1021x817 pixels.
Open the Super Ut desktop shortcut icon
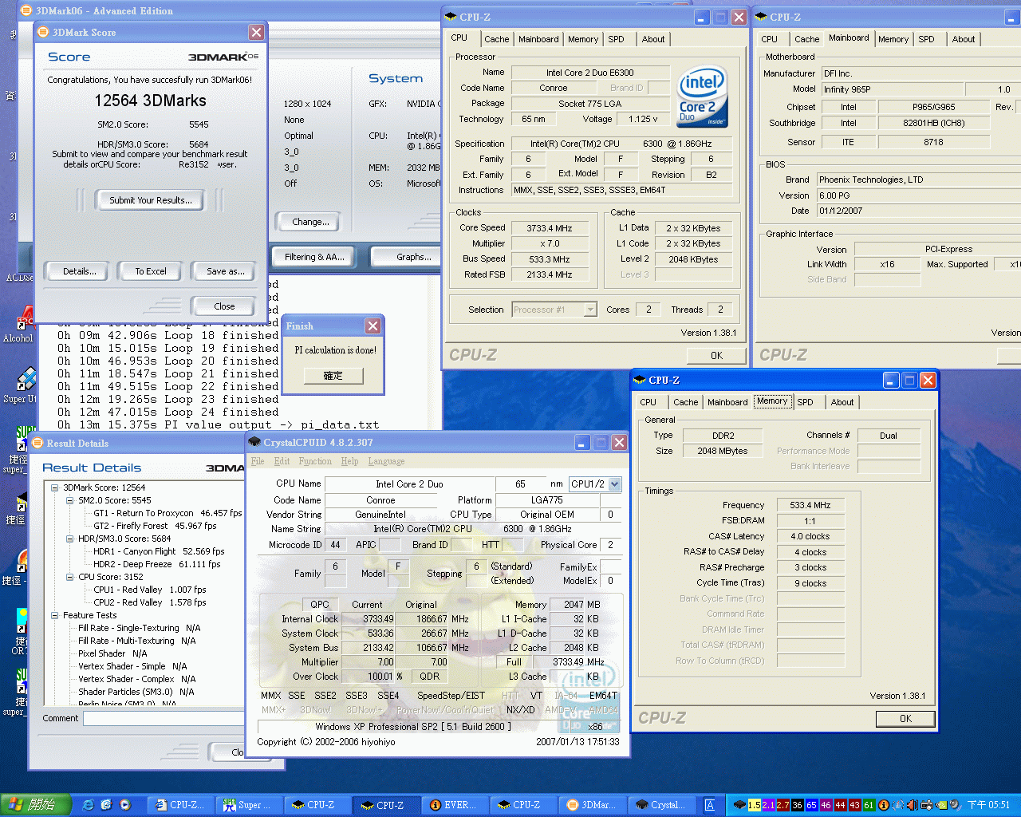pyautogui.click(x=26, y=379)
